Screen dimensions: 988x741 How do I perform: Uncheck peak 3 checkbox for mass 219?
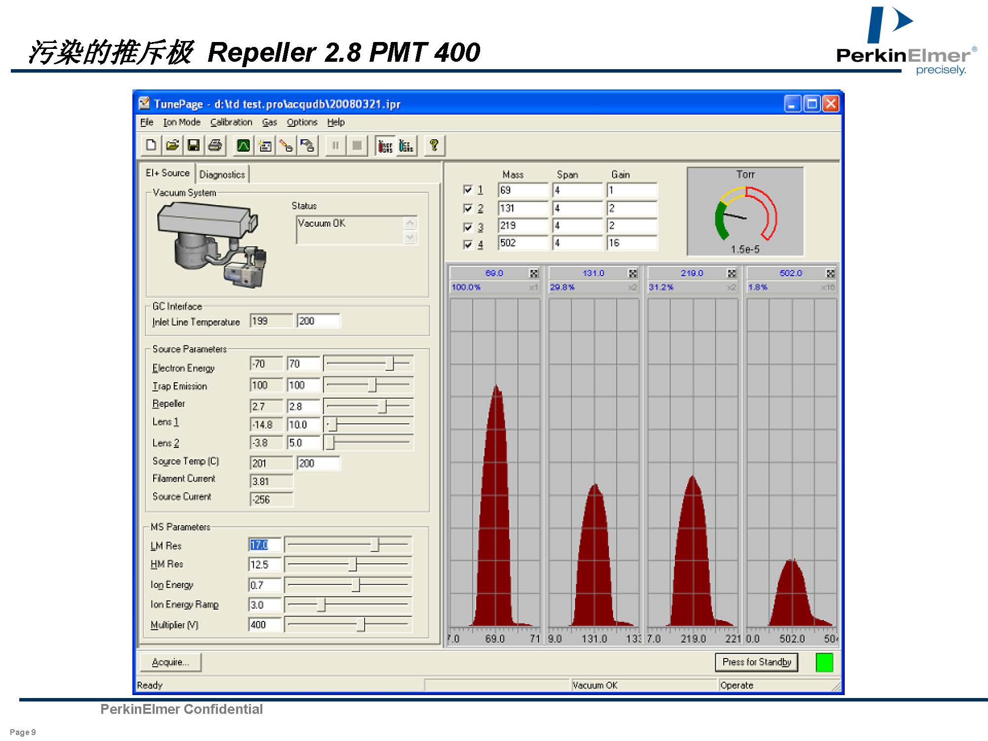(467, 227)
